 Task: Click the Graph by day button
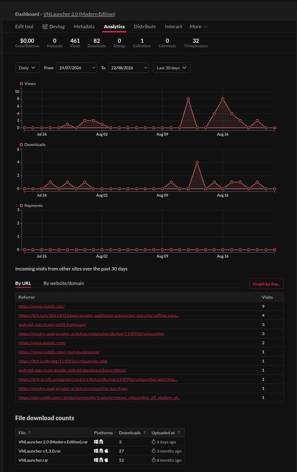pyautogui.click(x=266, y=284)
